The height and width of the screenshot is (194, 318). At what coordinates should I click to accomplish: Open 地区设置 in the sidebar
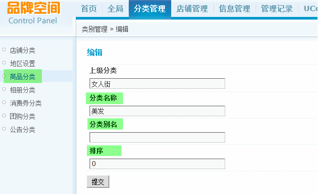(x=22, y=63)
